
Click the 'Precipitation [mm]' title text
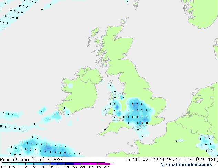tap(22, 160)
